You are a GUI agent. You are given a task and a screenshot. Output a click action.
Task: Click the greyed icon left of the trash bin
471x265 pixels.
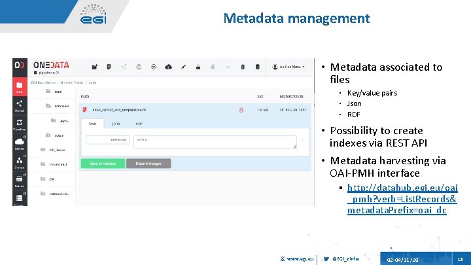click(228, 67)
